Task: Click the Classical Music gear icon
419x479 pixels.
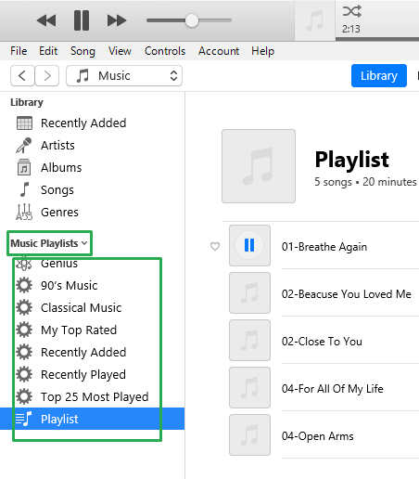Action: (x=24, y=307)
